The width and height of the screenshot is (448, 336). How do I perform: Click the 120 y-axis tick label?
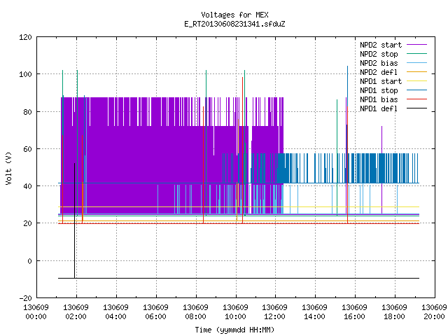tap(25, 37)
